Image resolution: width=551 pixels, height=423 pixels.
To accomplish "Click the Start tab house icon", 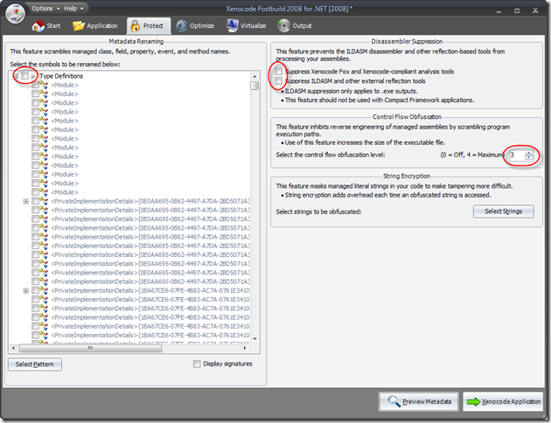I will (x=38, y=26).
